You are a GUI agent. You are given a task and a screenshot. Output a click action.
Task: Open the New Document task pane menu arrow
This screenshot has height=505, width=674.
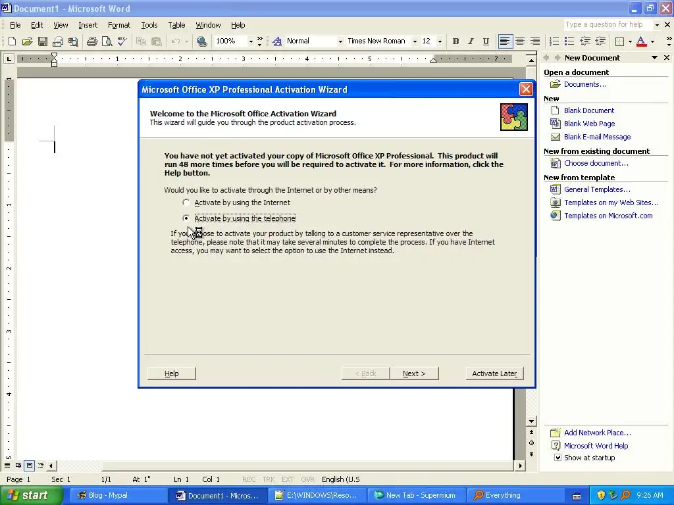654,58
